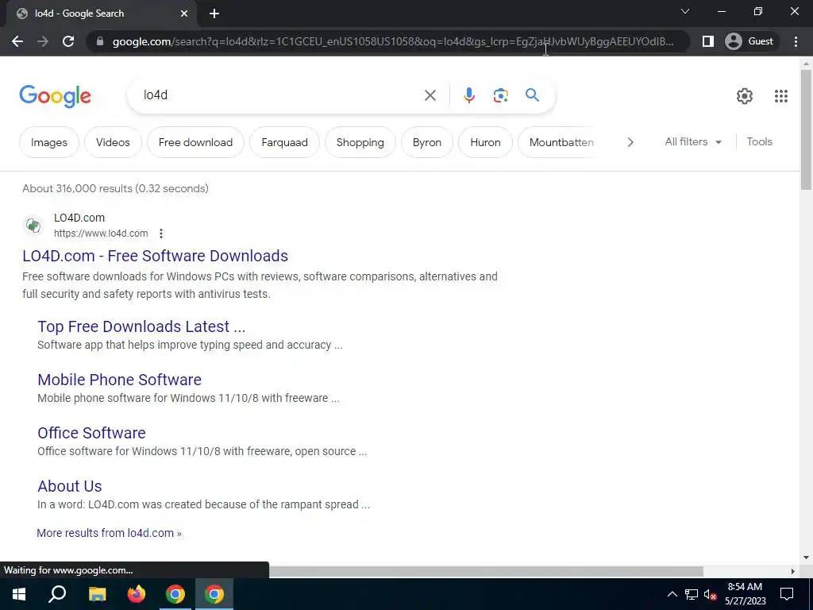This screenshot has width=813, height=610.
Task: Open the network tray icon
Action: pyautogui.click(x=692, y=594)
